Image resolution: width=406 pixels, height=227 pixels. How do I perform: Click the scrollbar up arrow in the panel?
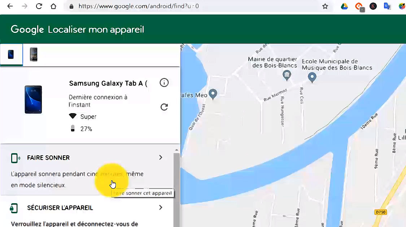click(176, 150)
